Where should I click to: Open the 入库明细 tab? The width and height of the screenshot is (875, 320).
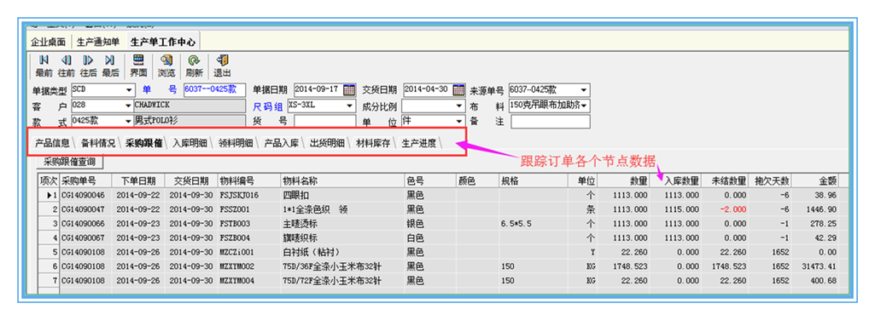[190, 143]
